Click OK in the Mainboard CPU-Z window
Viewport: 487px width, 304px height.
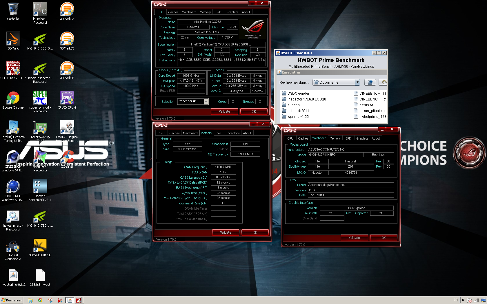(384, 238)
